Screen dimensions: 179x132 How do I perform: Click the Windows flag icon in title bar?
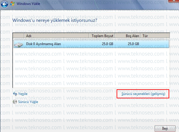(x=12, y=4)
